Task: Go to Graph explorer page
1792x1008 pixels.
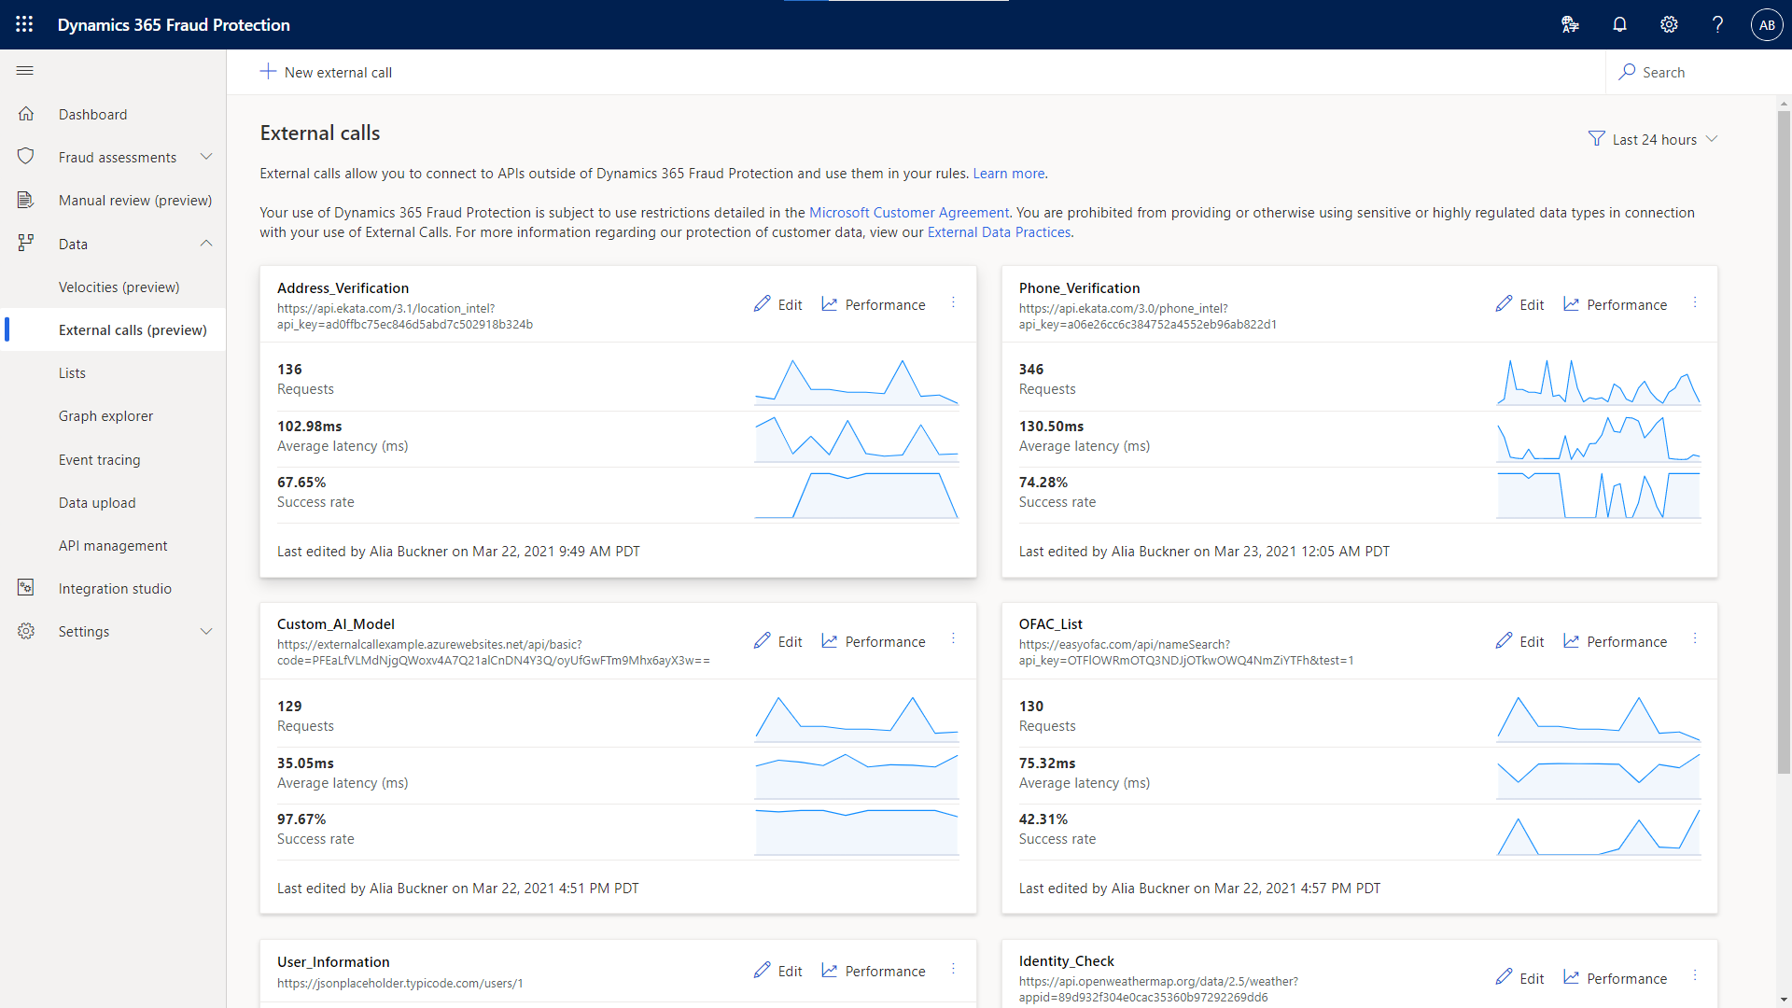Action: [x=105, y=415]
